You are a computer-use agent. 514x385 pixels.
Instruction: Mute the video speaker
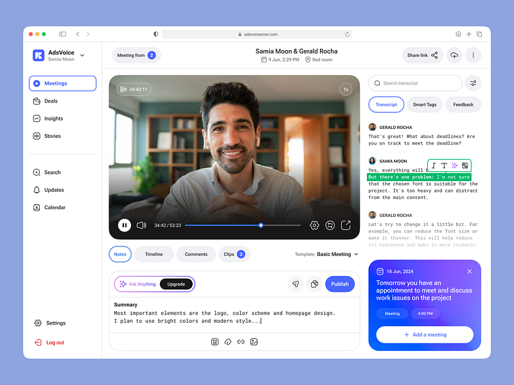141,225
